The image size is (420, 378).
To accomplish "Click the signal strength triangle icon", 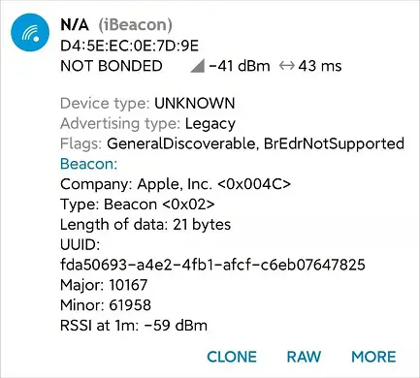I will (198, 66).
